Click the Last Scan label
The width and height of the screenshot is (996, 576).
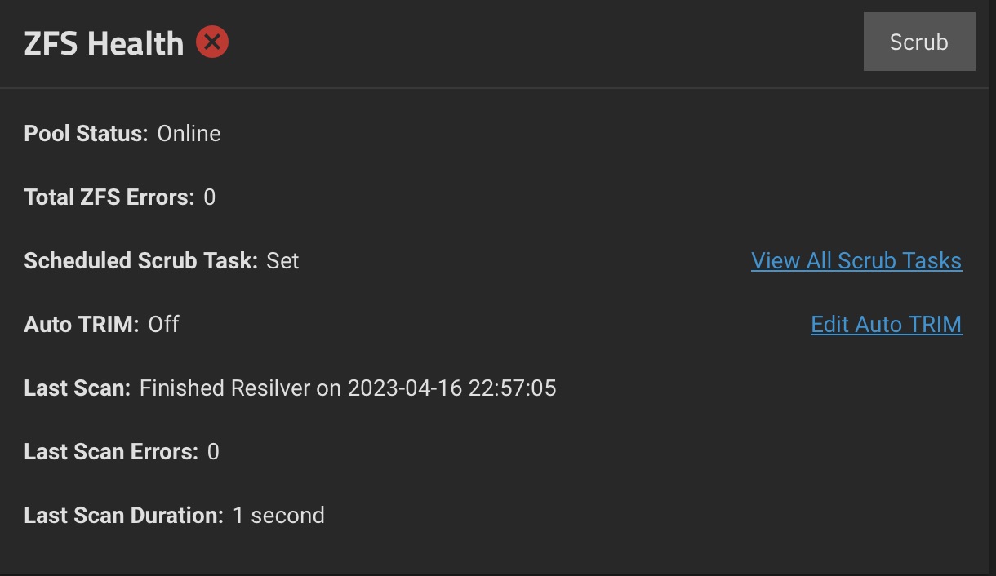(x=78, y=388)
